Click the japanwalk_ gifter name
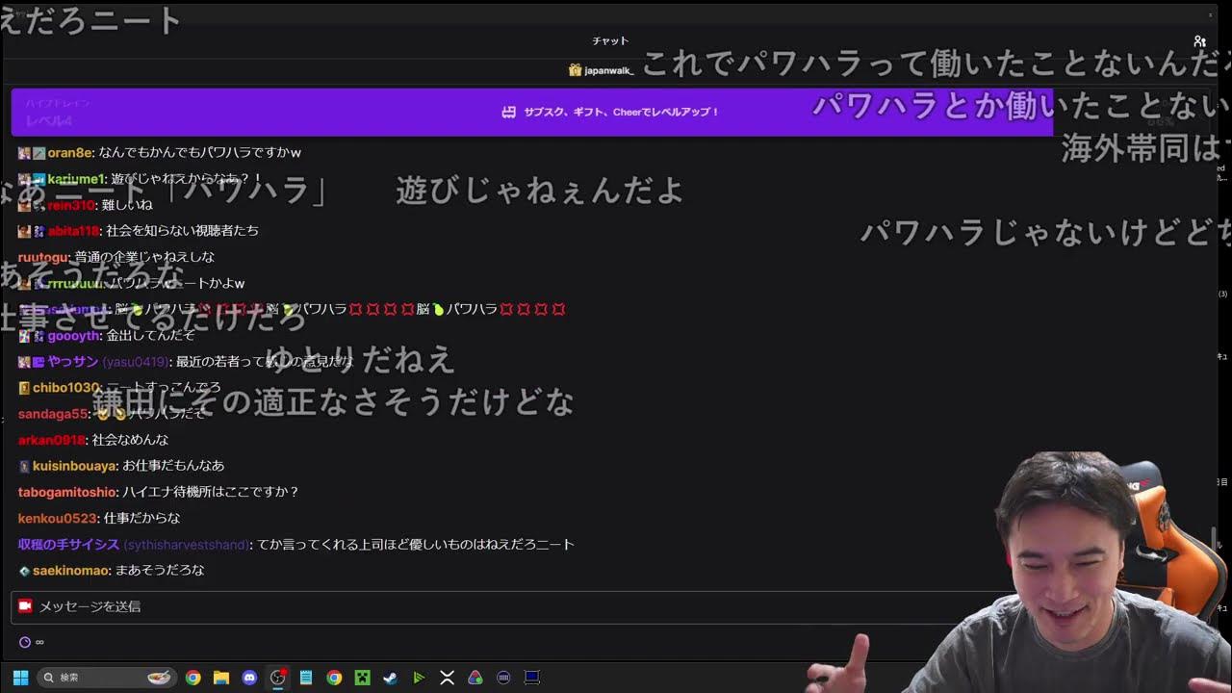This screenshot has width=1232, height=693. 608,70
